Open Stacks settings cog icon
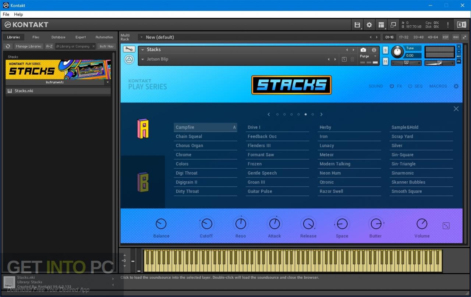The width and height of the screenshot is (471, 297). [456, 86]
